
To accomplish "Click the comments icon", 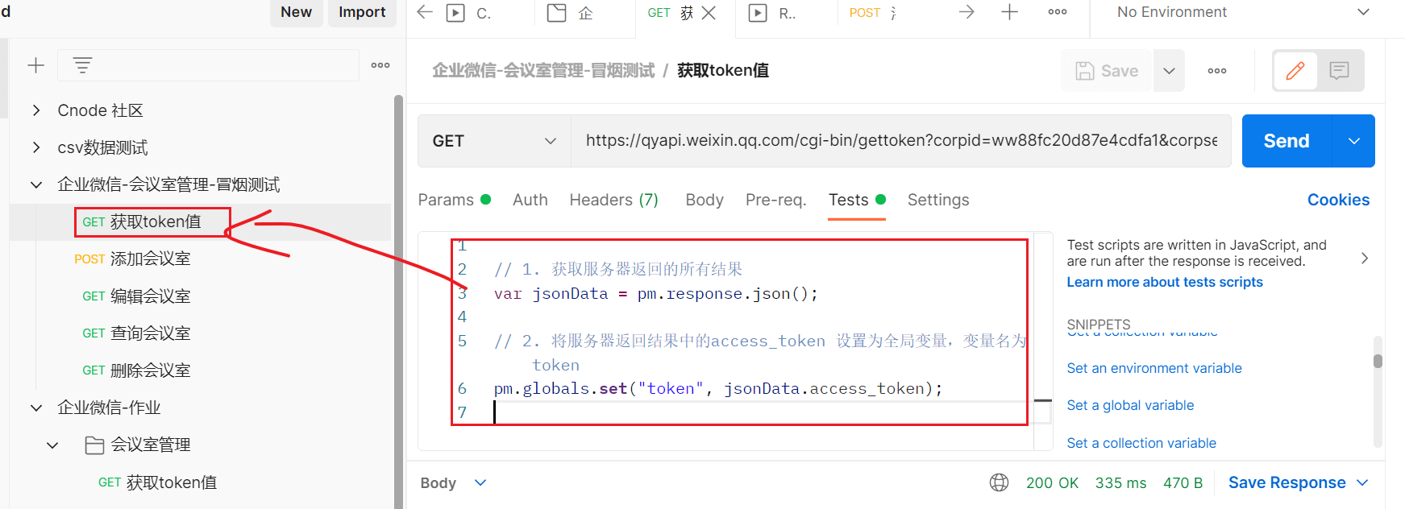I will click(x=1340, y=71).
